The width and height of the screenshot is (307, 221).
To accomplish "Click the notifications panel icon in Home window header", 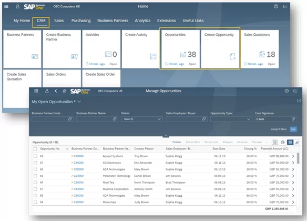I will tap(285, 6).
